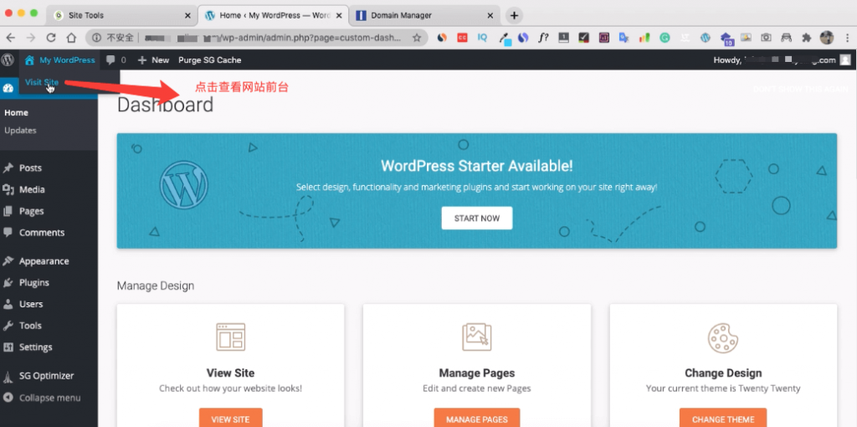
Task: Click the CHANGE THEME button
Action: (x=723, y=419)
